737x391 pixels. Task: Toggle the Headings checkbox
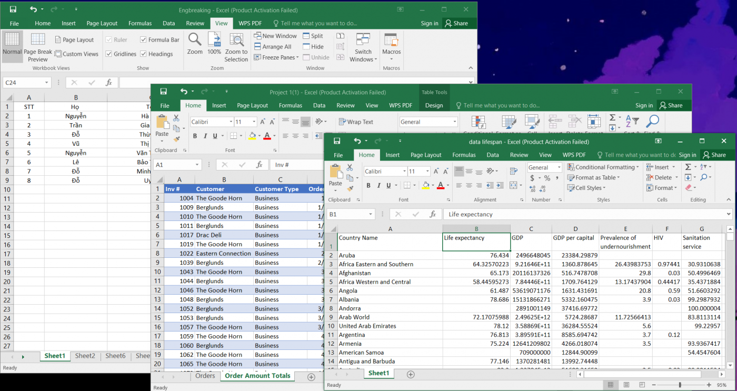click(x=143, y=54)
